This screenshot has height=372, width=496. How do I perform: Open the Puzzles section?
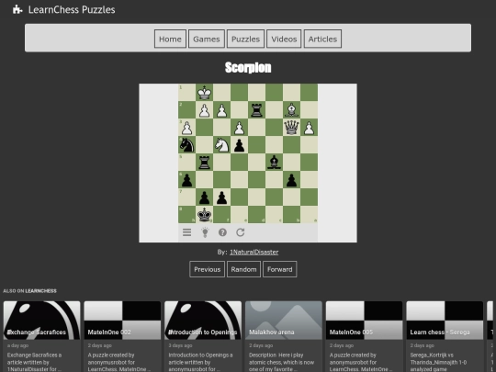pyautogui.click(x=245, y=39)
